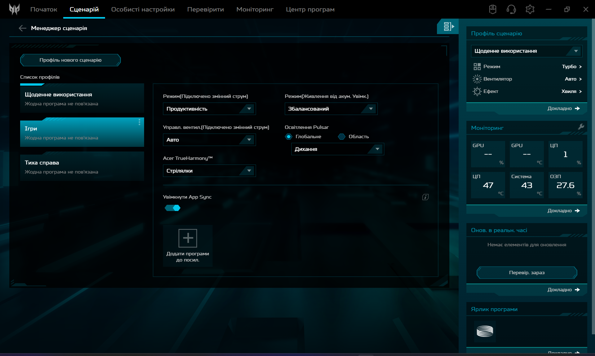Expand the Стрілялки TrueHarmony dropdown
595x356 pixels.
pos(209,171)
